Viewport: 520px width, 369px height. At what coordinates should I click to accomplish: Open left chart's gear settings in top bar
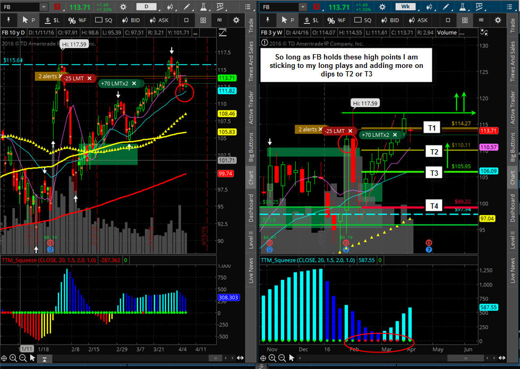point(123,7)
